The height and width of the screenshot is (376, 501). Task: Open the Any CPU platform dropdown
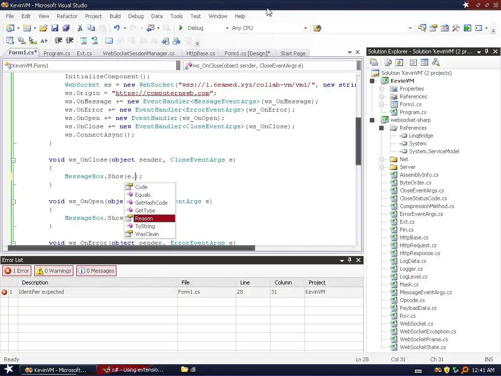click(305, 28)
